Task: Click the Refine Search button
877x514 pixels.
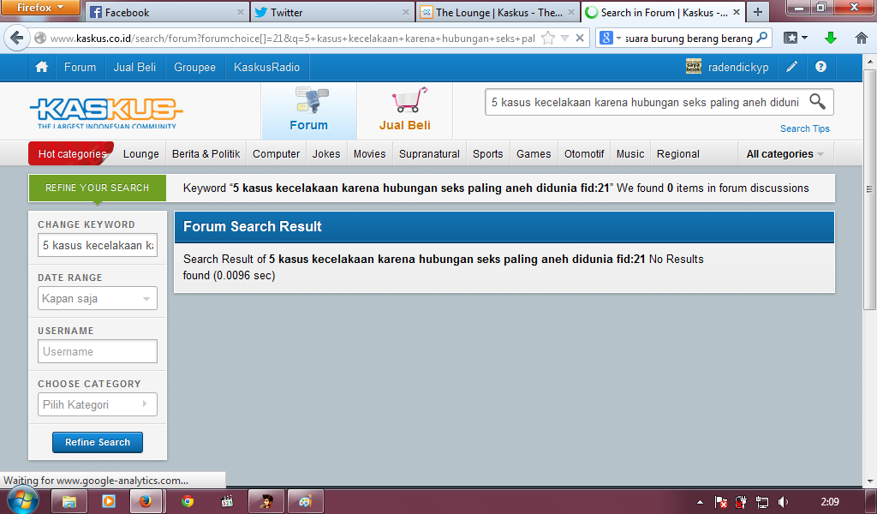Action: pos(98,442)
